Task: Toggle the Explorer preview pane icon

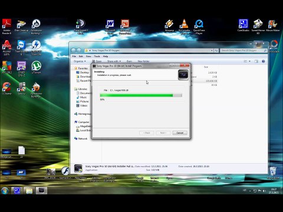Action: 256,61
